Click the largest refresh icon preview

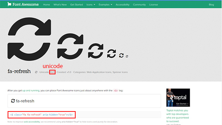[x=29, y=39]
